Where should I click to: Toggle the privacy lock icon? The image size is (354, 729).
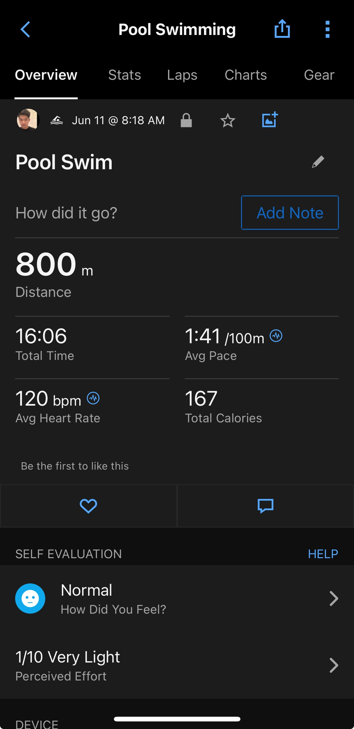[x=186, y=120]
